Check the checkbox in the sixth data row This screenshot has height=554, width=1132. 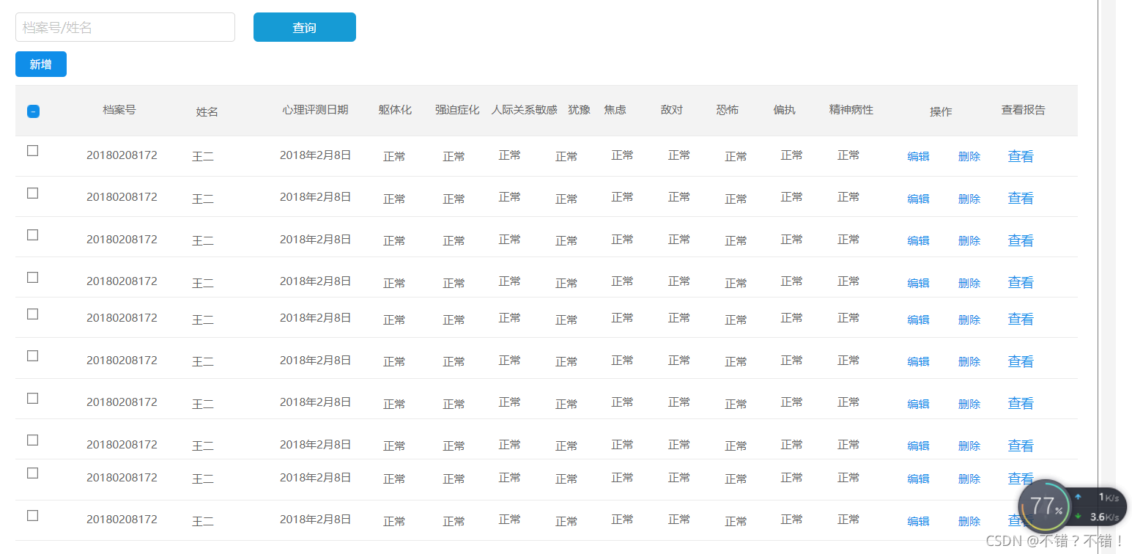32,355
